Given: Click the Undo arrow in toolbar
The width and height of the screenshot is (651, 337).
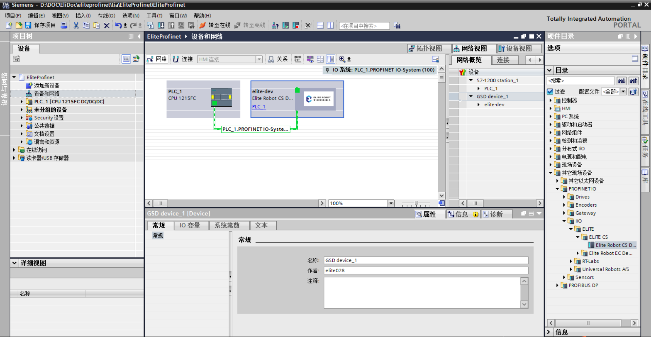Looking at the screenshot, I should [x=118, y=25].
